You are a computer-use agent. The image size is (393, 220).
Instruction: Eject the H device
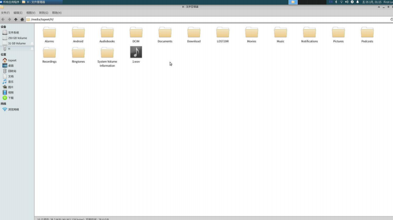(32, 48)
